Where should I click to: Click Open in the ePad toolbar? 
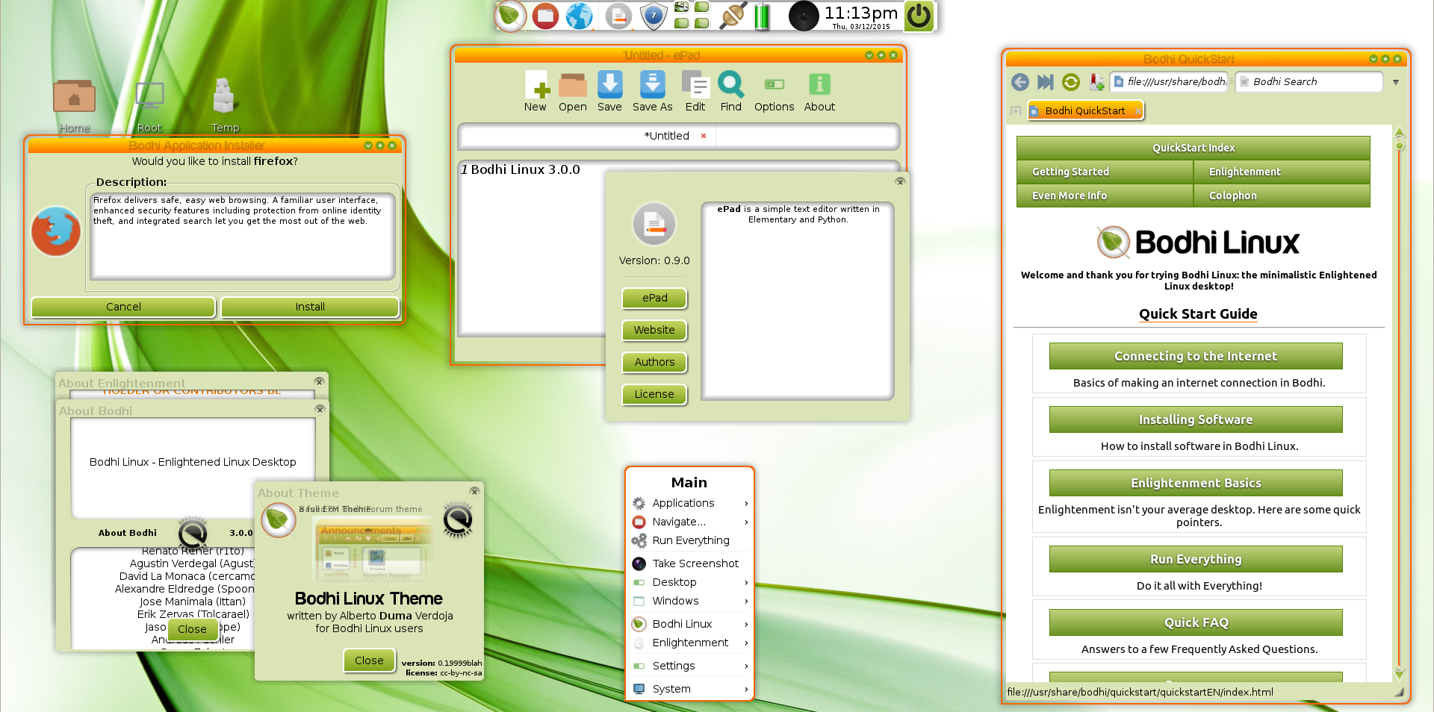point(573,91)
